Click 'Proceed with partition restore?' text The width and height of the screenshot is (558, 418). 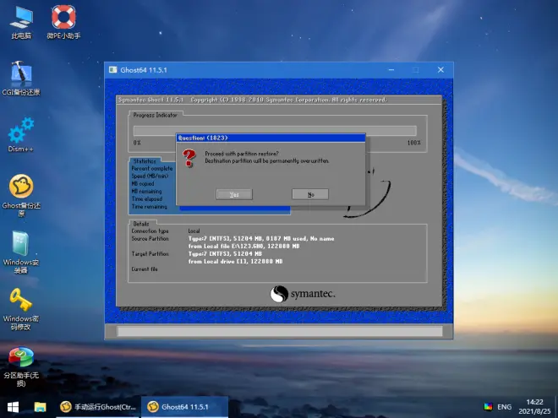[242, 154]
